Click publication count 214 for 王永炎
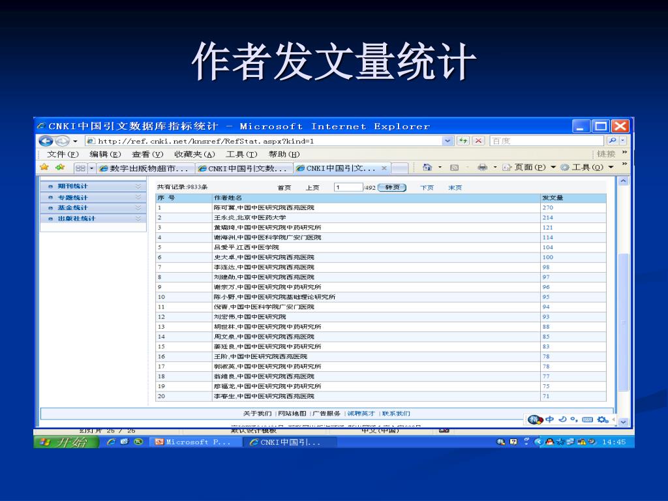 pos(548,218)
